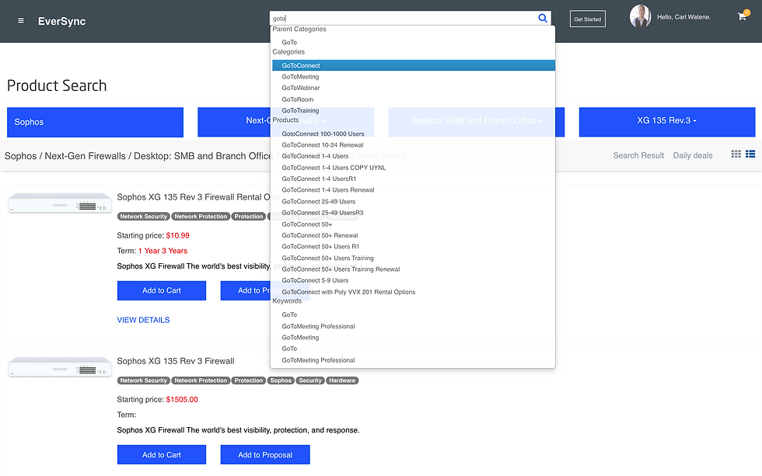Choose GoToConnect 25-49 UsersR3 suggestion
The width and height of the screenshot is (762, 476).
[x=323, y=213]
